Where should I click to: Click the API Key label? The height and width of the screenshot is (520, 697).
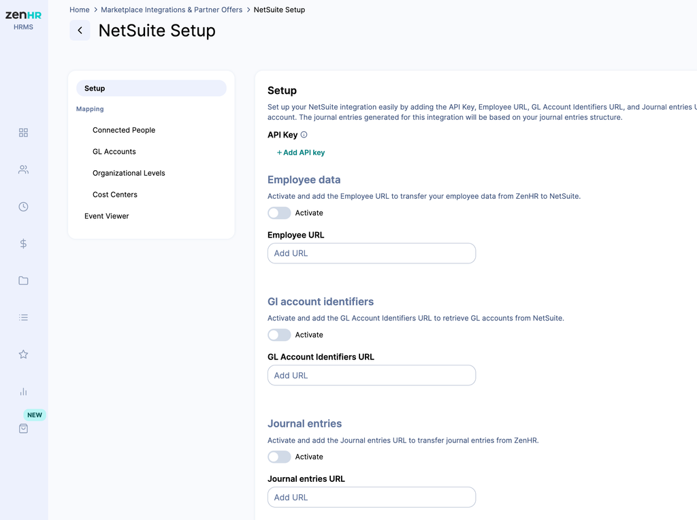coord(282,135)
